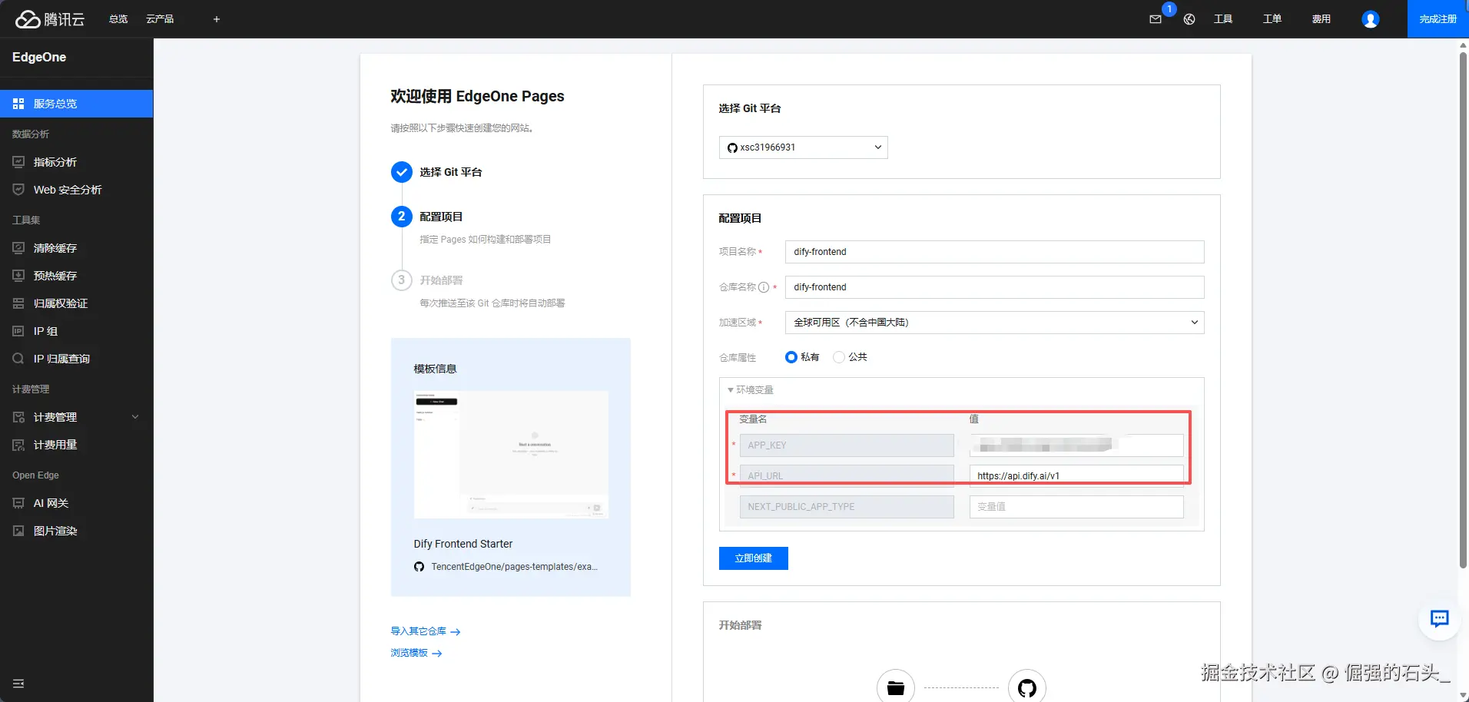Select the 私有 repository radio button
1469x702 pixels.
[x=791, y=357]
